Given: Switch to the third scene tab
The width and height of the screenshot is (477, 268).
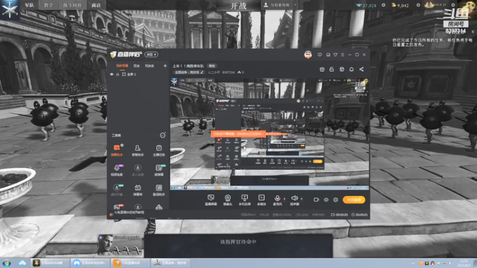Looking at the screenshot, I should coord(150,66).
